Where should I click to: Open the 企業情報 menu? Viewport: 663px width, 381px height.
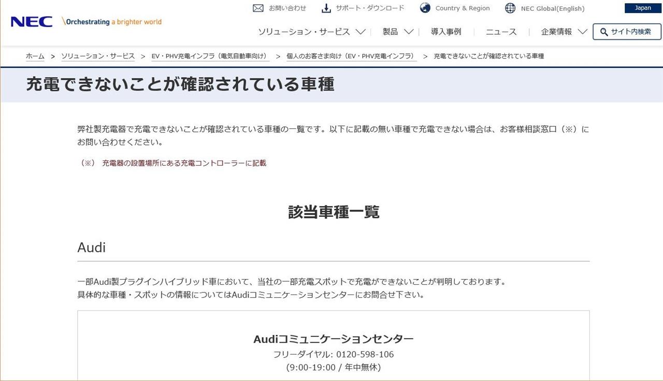tap(557, 32)
